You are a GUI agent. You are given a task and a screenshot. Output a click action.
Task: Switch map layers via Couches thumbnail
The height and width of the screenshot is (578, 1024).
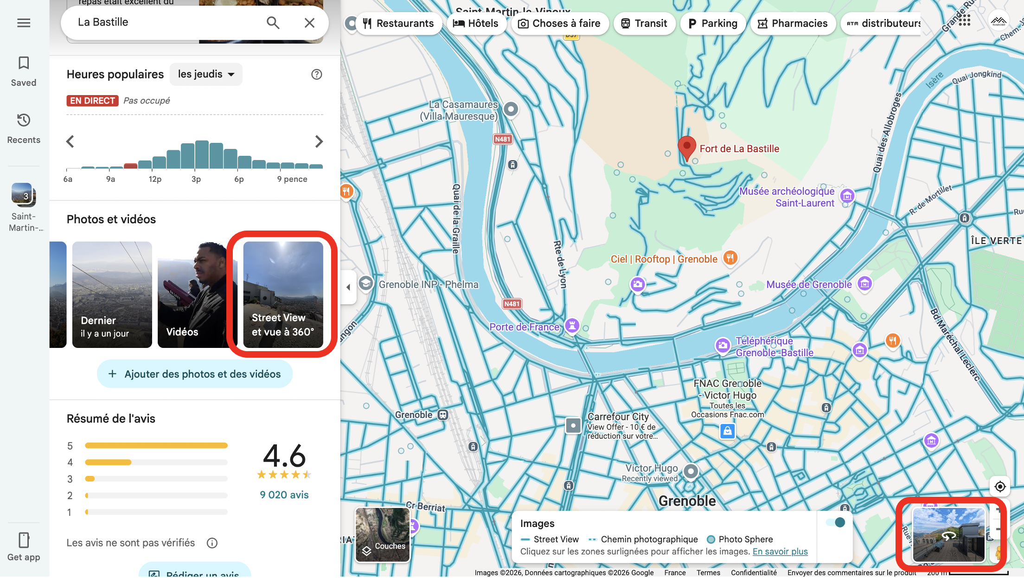[383, 534]
